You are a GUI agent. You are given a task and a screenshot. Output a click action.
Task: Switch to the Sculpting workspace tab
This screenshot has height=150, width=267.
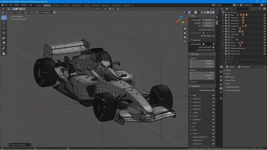[56, 5]
